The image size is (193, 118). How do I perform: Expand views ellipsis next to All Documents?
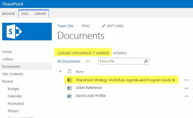click(x=88, y=61)
